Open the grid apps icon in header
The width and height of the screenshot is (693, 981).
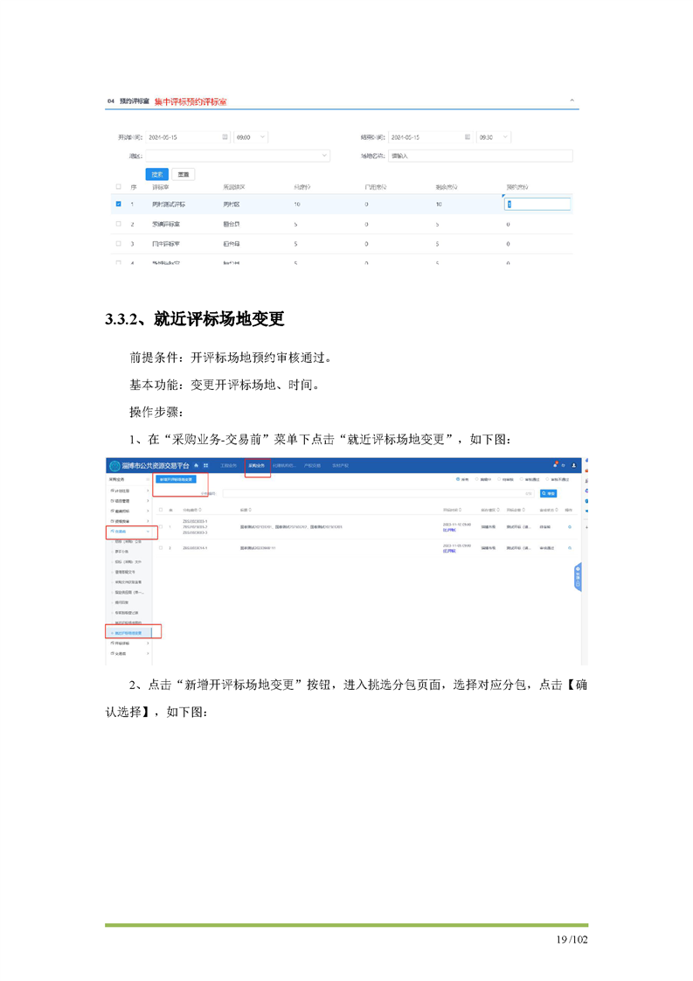205,466
